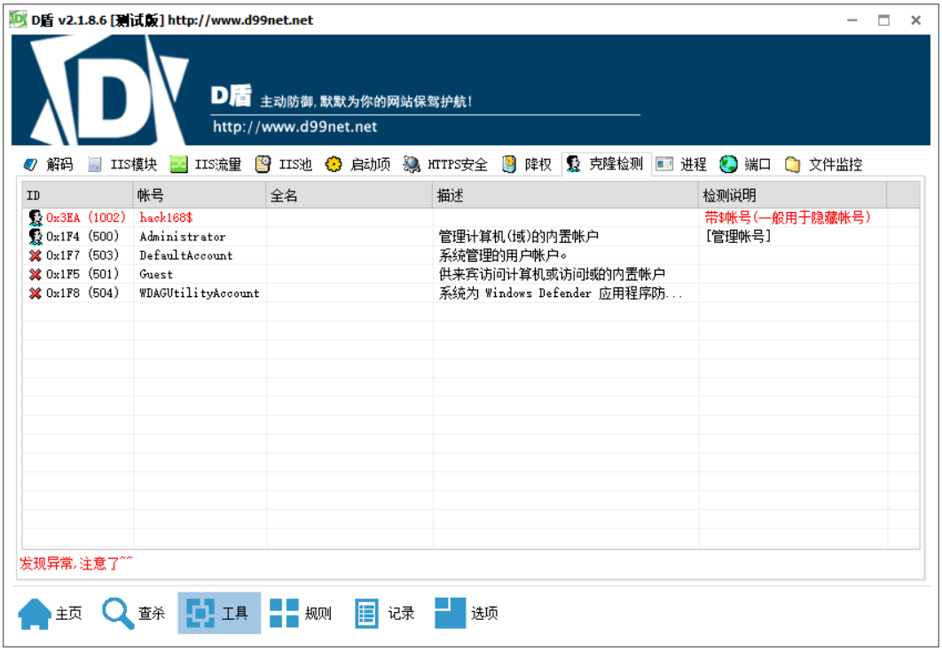942x651 pixels.
Task: Click the 描述 column header
Action: [565, 195]
